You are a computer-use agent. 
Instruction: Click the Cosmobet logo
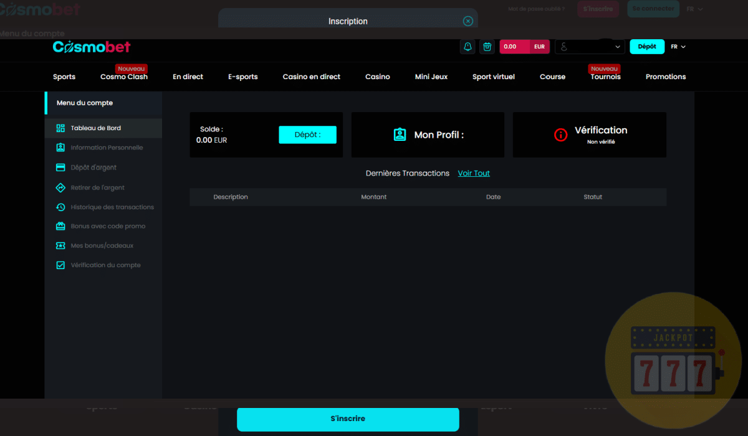click(92, 47)
